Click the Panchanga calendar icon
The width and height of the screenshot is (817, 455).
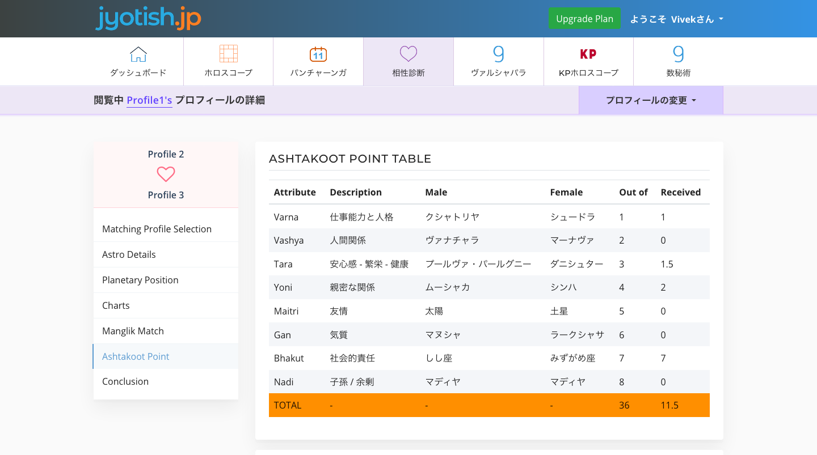(318, 54)
